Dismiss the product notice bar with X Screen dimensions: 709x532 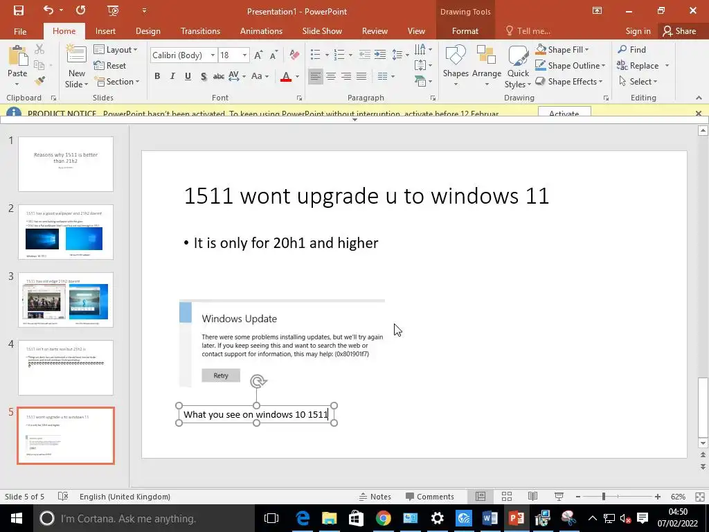click(698, 113)
